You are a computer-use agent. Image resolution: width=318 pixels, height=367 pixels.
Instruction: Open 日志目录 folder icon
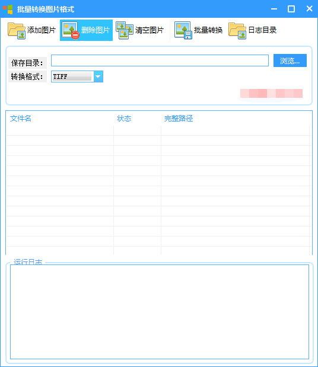(x=237, y=30)
